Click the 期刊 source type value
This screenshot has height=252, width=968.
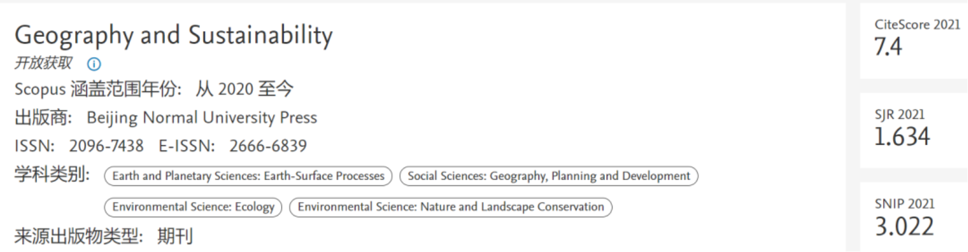tap(175, 236)
